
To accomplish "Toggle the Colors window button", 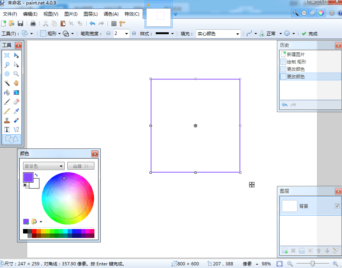I will [x=321, y=13].
